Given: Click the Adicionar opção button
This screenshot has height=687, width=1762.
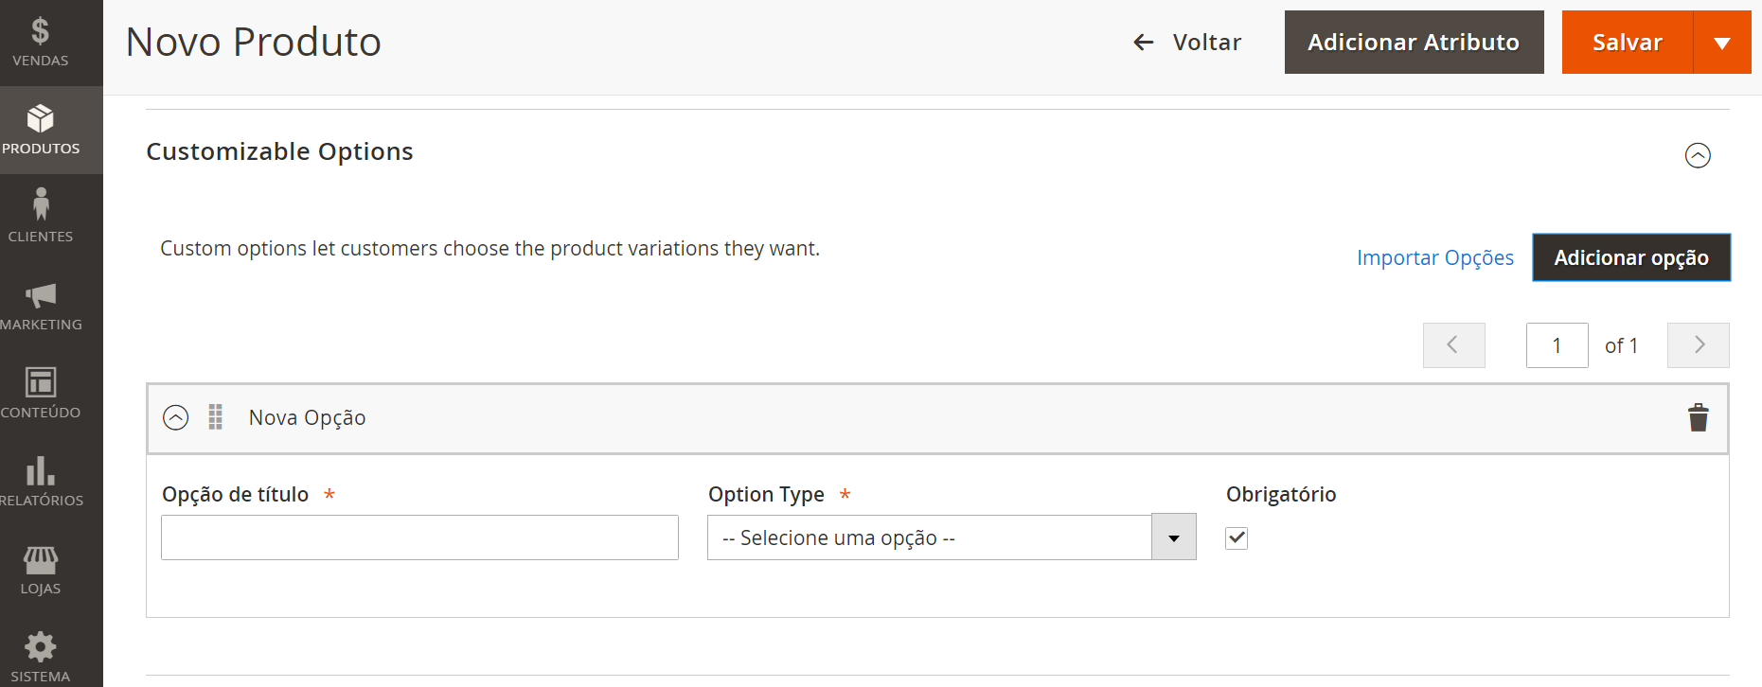Looking at the screenshot, I should 1630,257.
